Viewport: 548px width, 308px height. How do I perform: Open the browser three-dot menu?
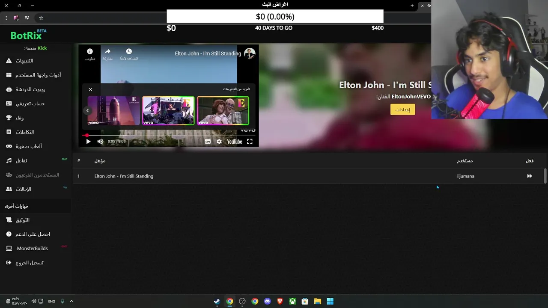6,18
